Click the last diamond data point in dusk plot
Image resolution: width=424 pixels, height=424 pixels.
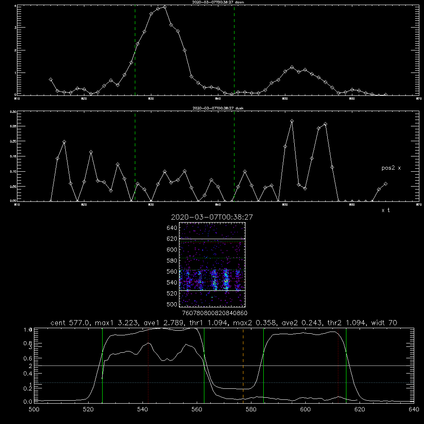[x=385, y=184]
